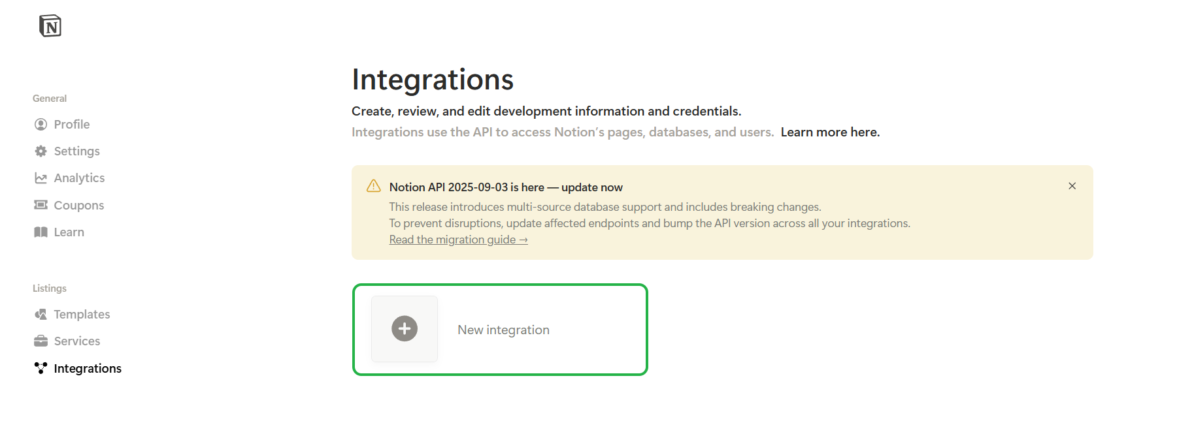Go to the Analytics section

coord(79,178)
